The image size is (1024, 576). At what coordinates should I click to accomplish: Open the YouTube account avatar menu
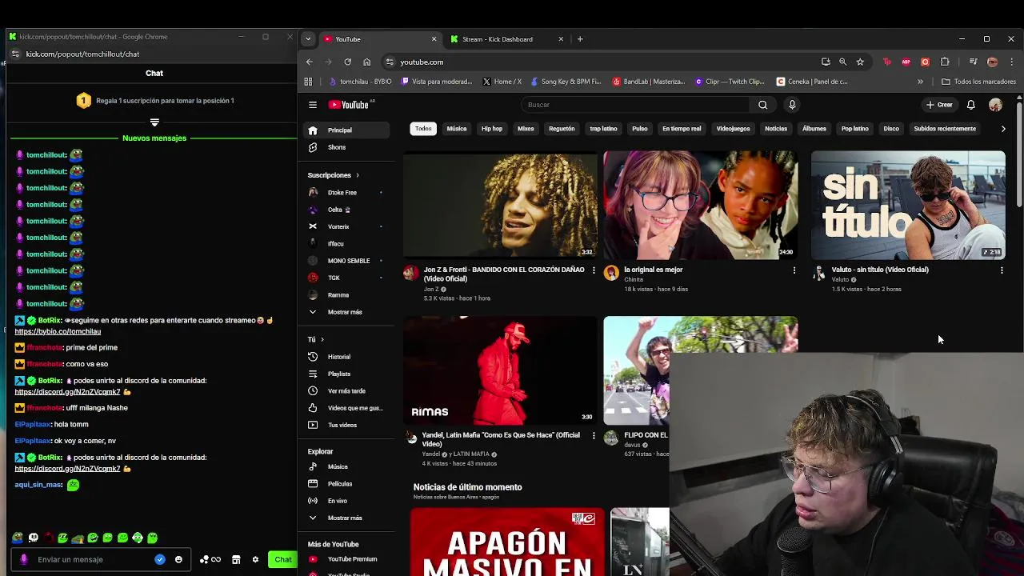995,105
